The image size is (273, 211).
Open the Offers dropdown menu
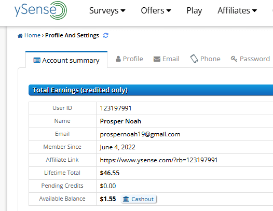click(x=156, y=10)
